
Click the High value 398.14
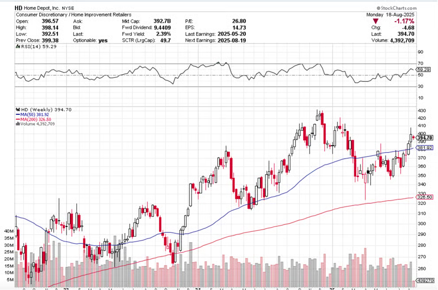[50, 28]
